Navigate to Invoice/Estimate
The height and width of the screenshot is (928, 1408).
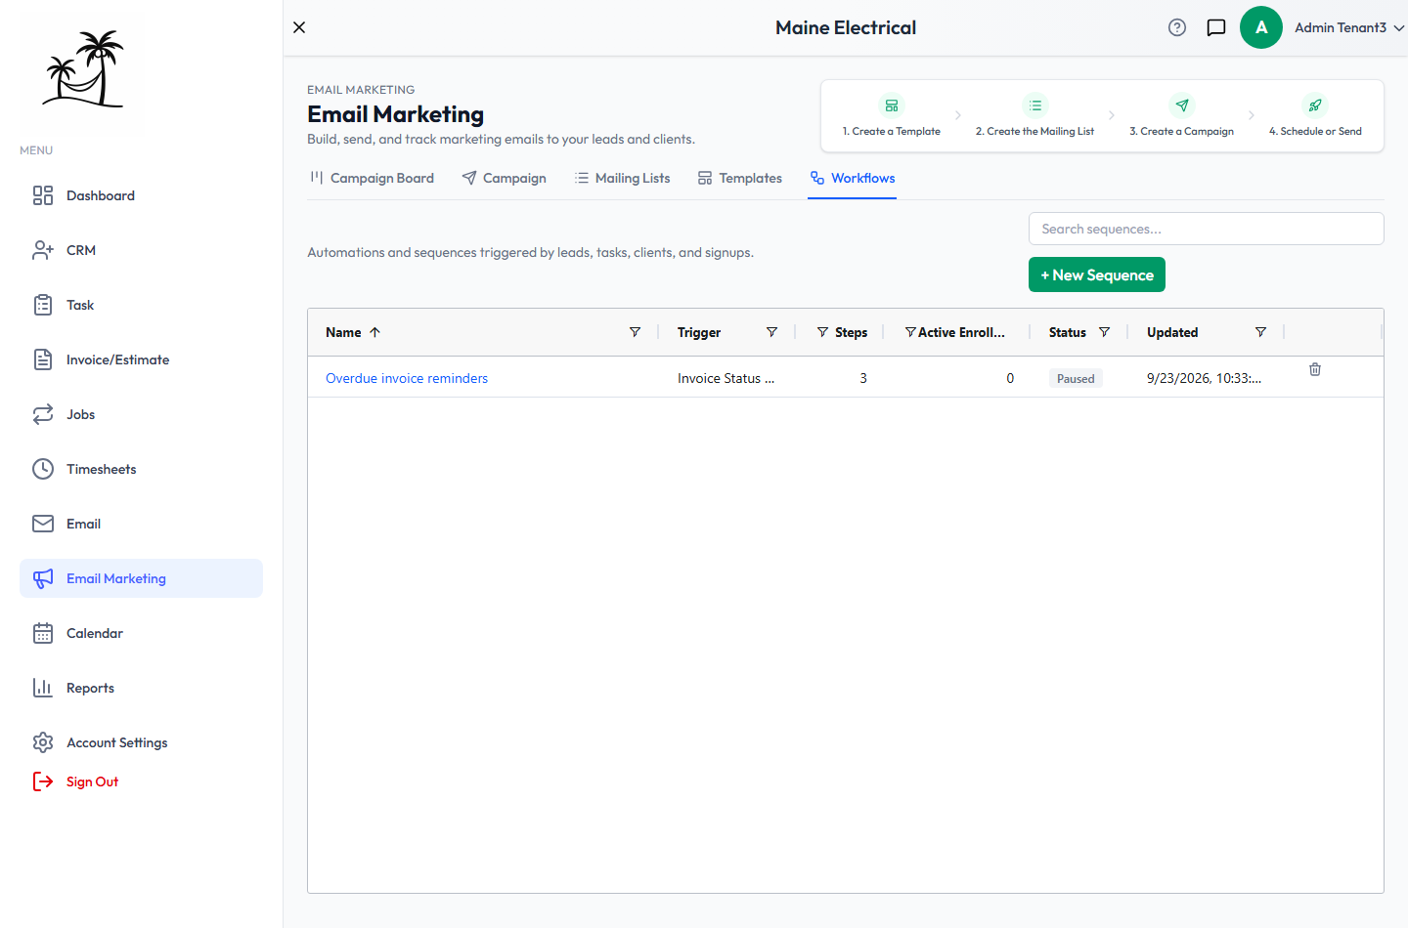tap(141, 359)
